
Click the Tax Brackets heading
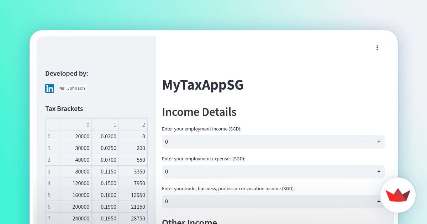click(64, 109)
